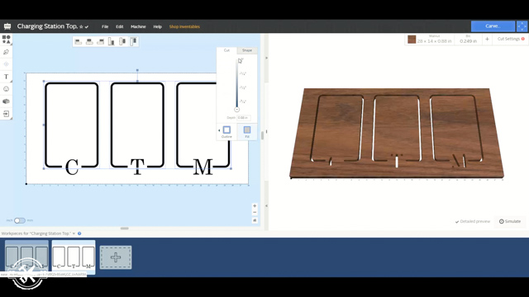This screenshot has height=297, width=529.
Task: Switch to the Cut tab
Action: pos(226,50)
